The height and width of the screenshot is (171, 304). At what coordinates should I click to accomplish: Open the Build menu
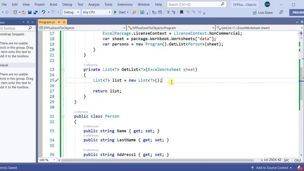[x=53, y=4]
